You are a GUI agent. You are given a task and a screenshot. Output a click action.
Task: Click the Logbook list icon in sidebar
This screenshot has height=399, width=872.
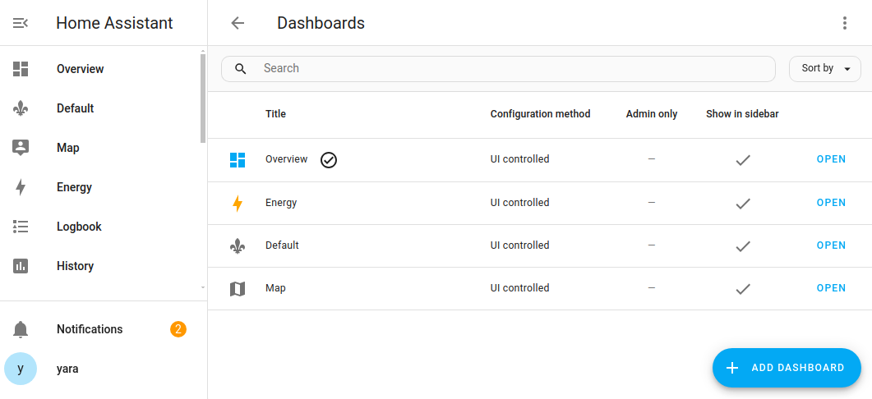pyautogui.click(x=21, y=227)
